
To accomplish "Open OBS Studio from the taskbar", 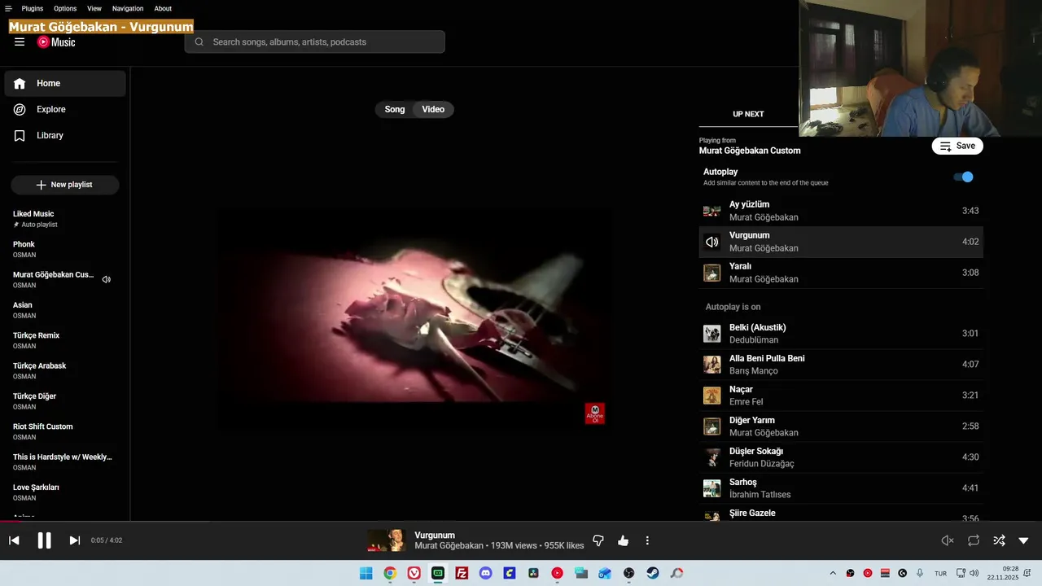I will coord(628,573).
